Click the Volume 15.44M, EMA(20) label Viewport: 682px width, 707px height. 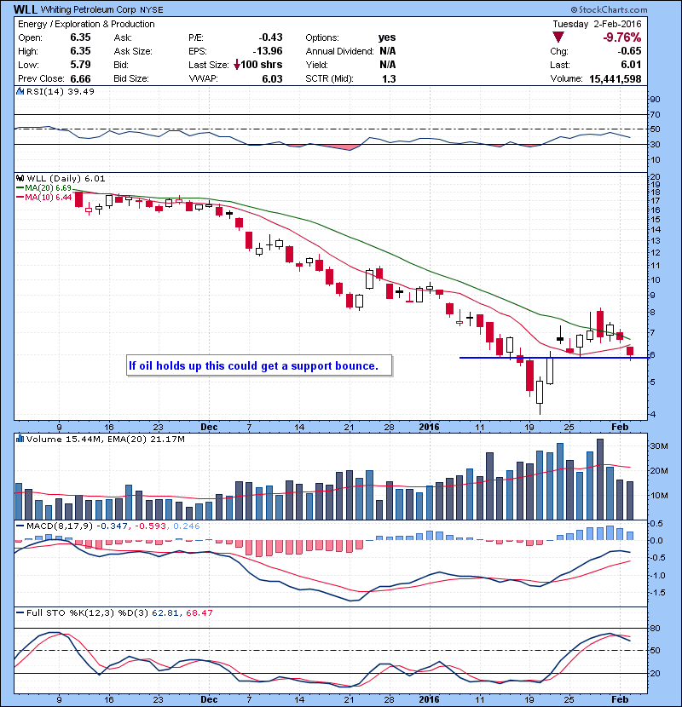[x=105, y=439]
